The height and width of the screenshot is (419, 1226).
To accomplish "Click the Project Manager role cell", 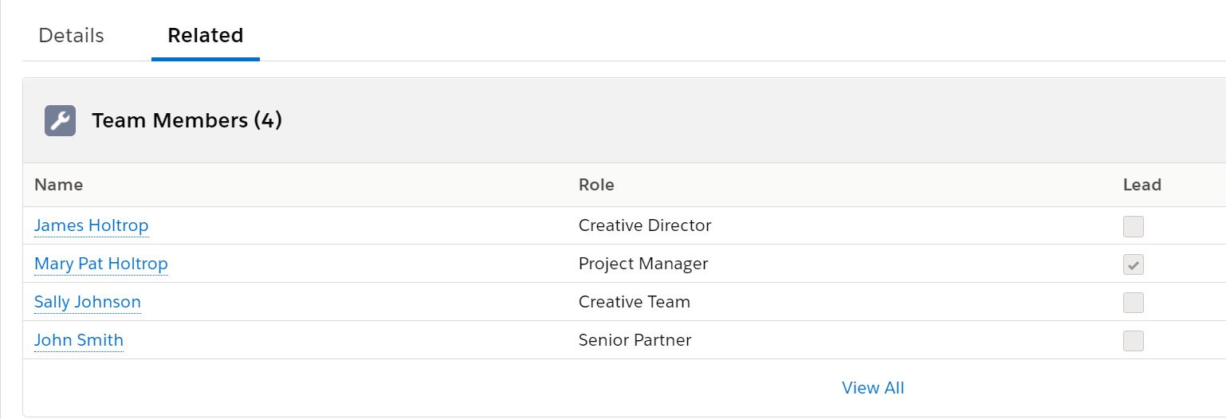I will pyautogui.click(x=643, y=264).
